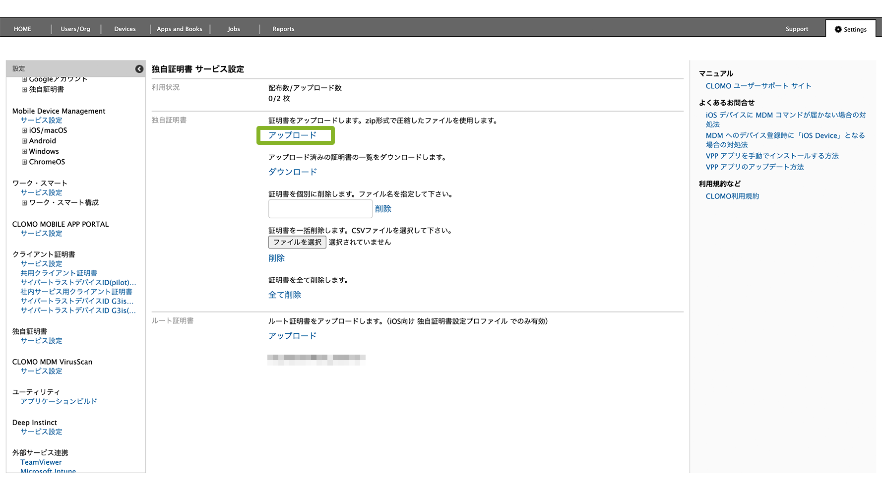Screen dimensions: 882x496
Task: Focus the certificate file name input field
Action: tap(320, 209)
